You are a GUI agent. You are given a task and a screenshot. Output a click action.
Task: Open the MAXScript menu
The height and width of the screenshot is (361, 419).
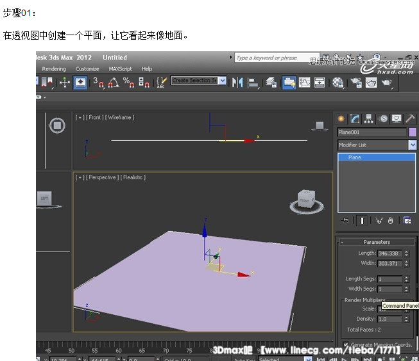[120, 68]
